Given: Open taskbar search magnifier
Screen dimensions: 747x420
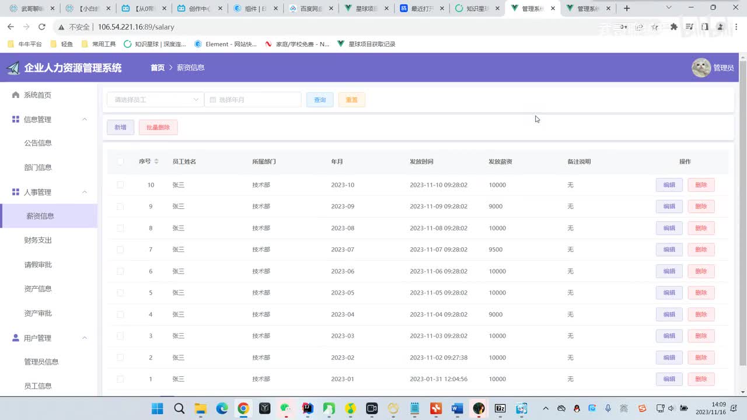Looking at the screenshot, I should coord(179,408).
